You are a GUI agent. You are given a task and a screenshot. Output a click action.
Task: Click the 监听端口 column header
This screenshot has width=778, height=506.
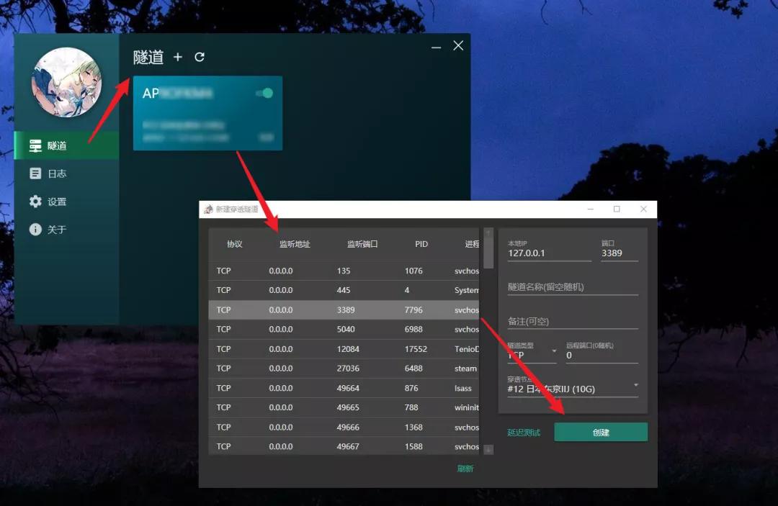click(362, 244)
